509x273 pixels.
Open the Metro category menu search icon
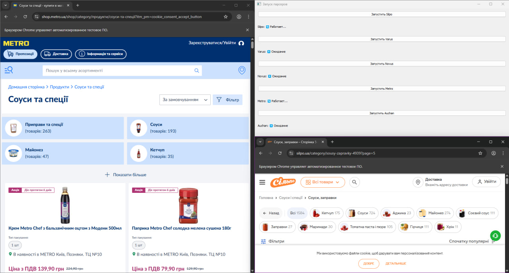[9, 70]
